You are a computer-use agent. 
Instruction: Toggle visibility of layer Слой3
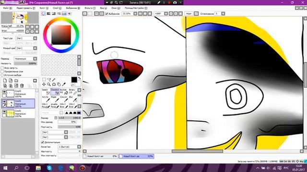click(x=4, y=91)
